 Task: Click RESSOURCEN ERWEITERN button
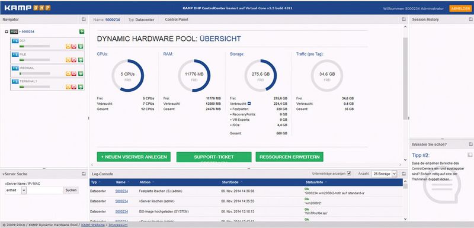click(x=290, y=157)
